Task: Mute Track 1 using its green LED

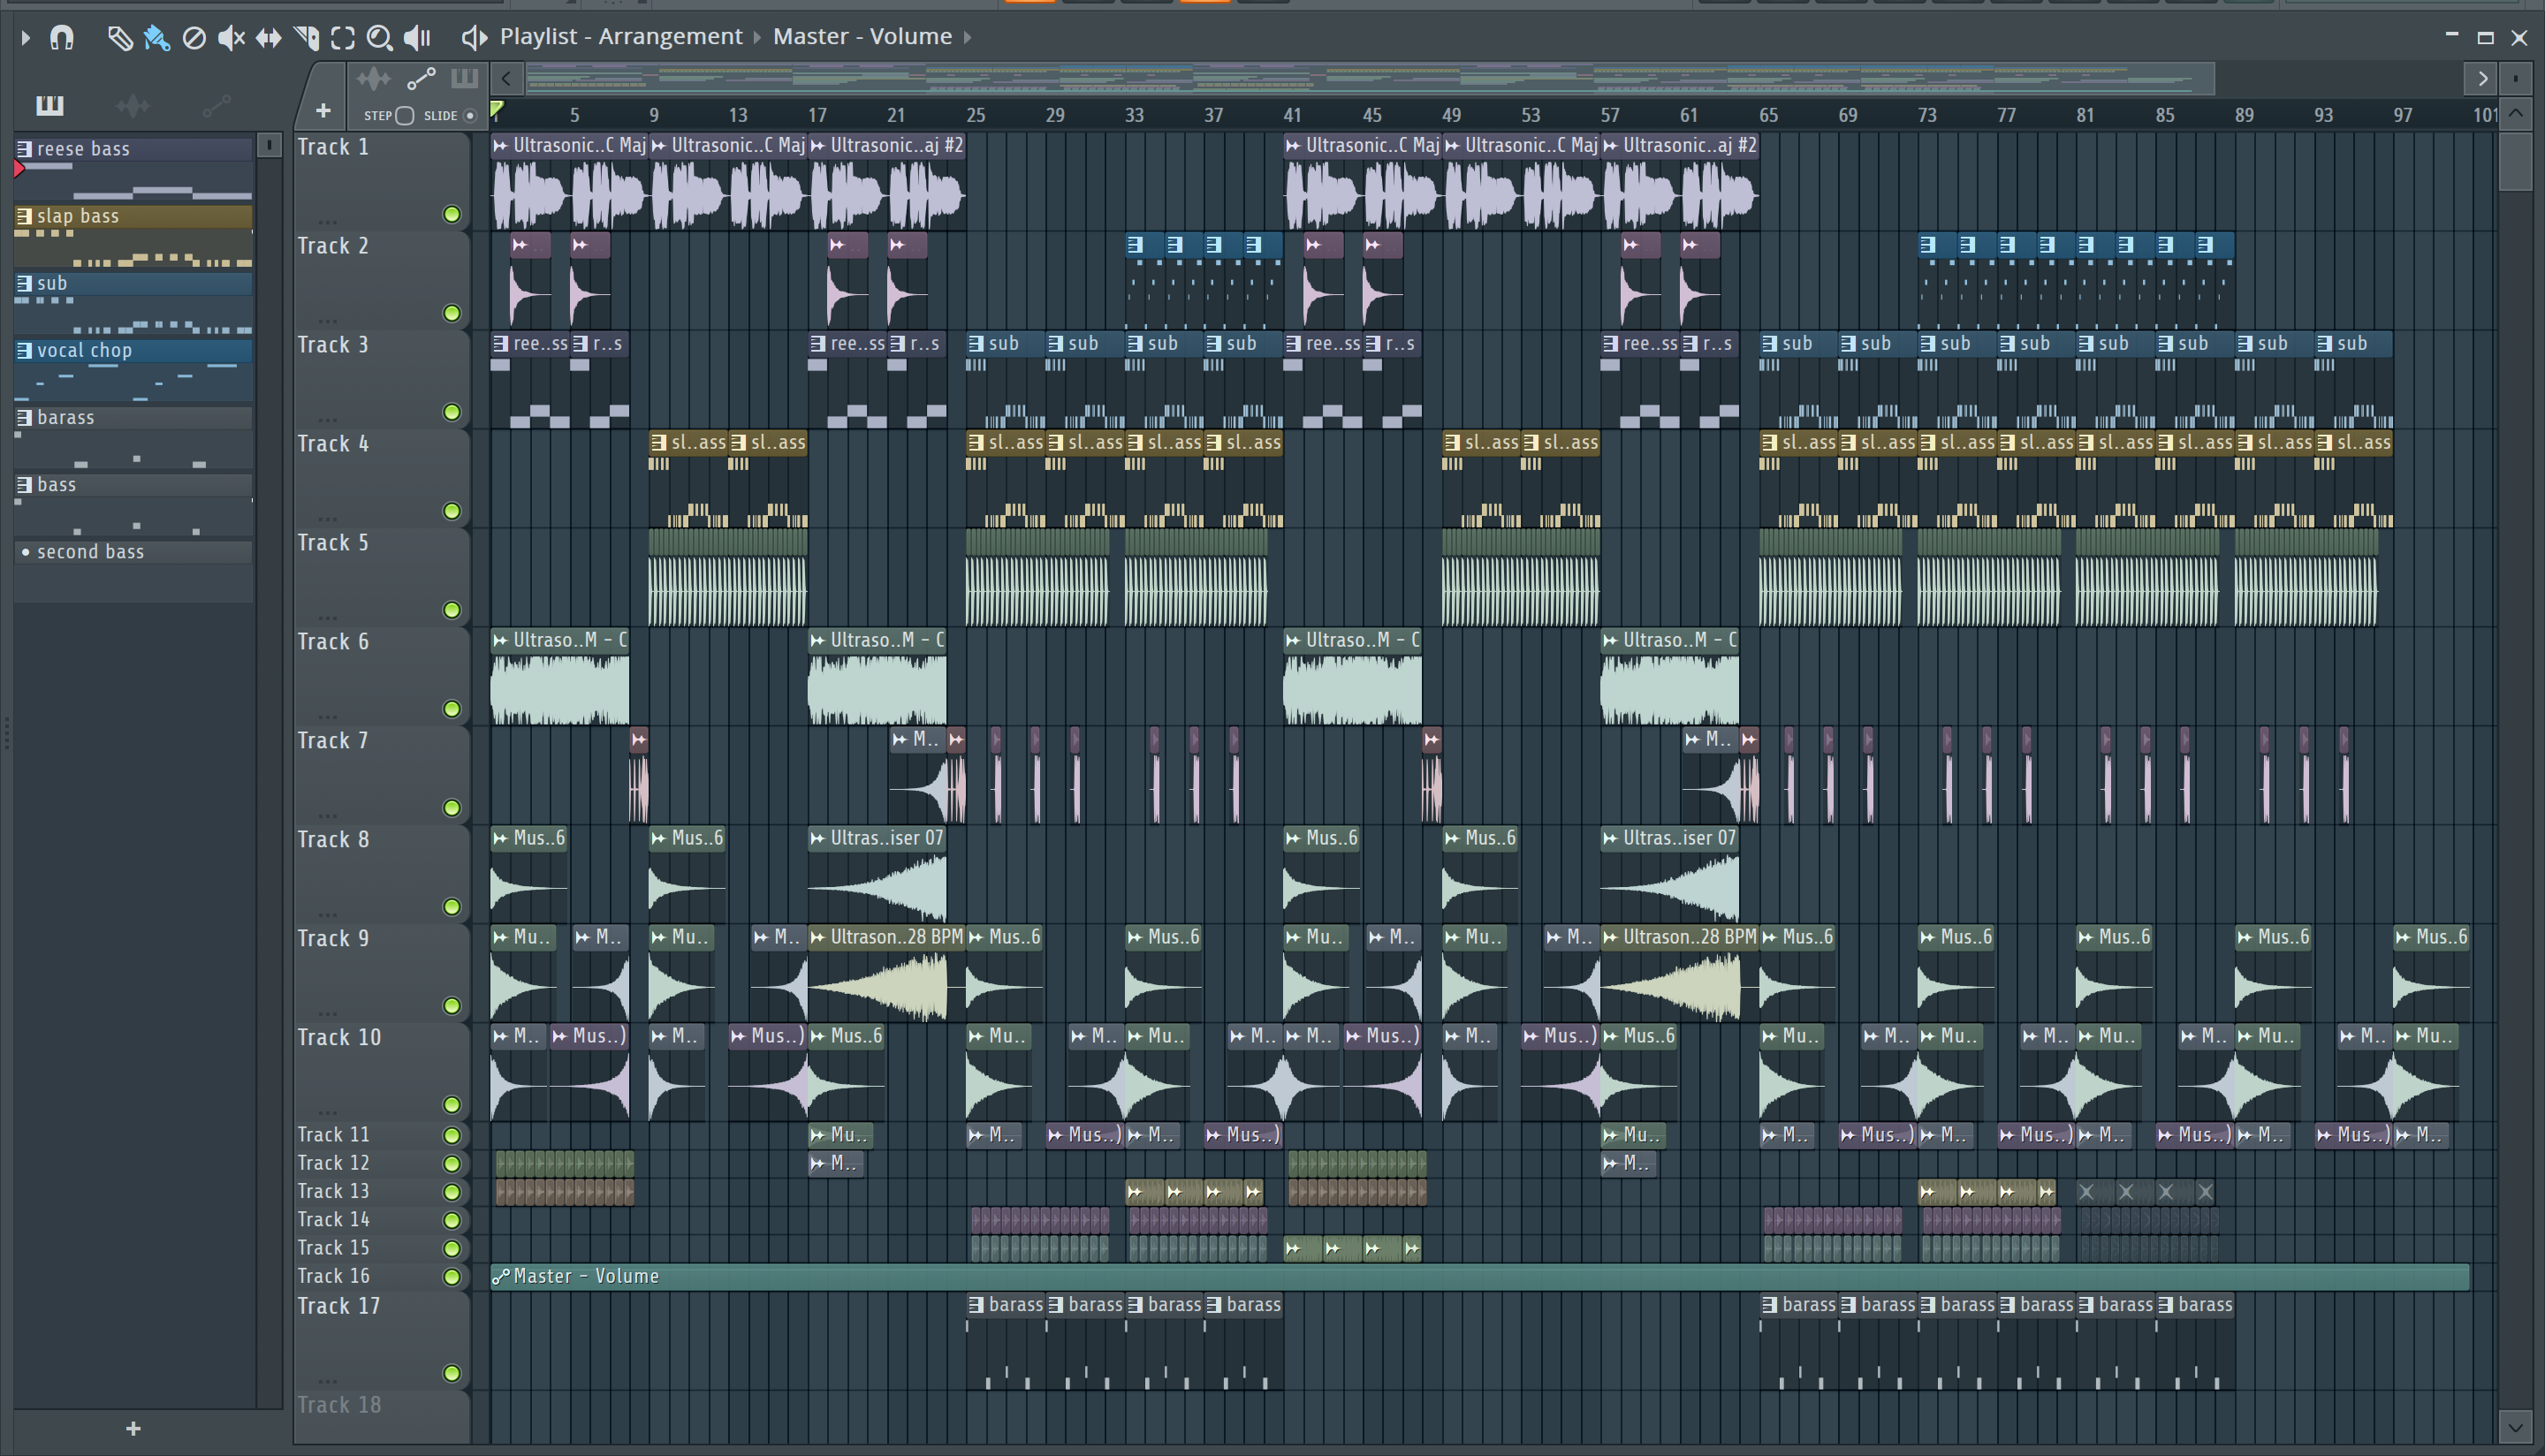Action: (x=452, y=214)
